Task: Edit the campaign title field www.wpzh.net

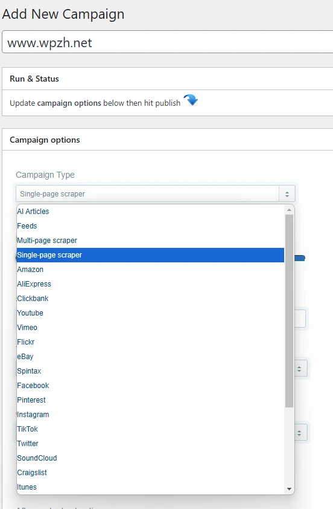Action: coord(168,42)
